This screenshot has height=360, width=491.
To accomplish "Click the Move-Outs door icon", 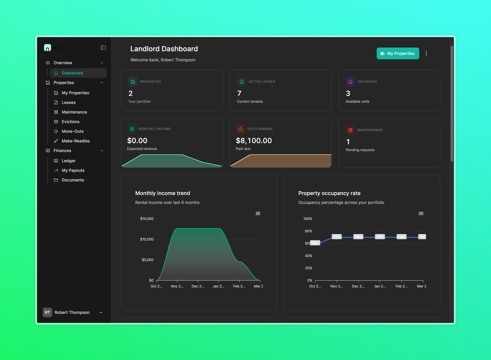I will pyautogui.click(x=56, y=131).
